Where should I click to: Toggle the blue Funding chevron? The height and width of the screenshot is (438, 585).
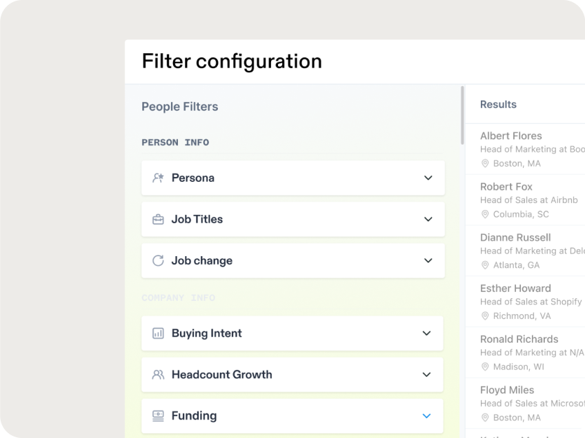426,416
